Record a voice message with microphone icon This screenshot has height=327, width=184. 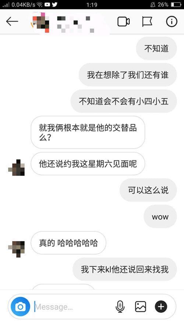coord(120,306)
